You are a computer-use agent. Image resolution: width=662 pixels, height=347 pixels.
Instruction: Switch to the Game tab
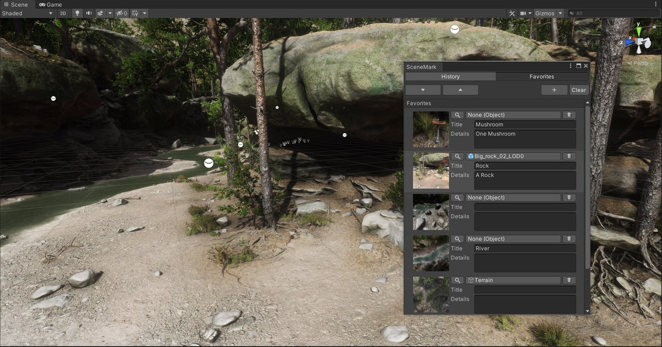point(50,4)
